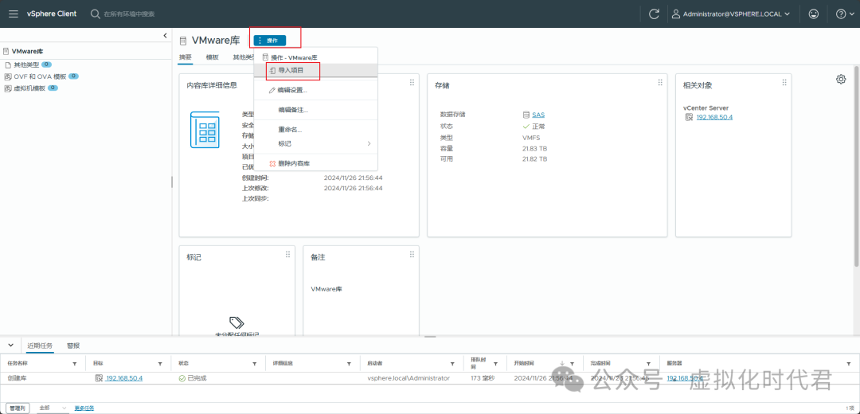Screen dimensions: 860x414
Task: Click the 操作 actions button
Action: [x=270, y=41]
